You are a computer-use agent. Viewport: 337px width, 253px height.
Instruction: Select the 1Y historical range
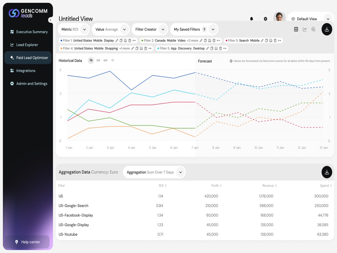113,60
